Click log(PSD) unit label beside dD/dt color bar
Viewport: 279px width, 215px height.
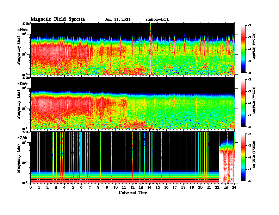(254, 100)
